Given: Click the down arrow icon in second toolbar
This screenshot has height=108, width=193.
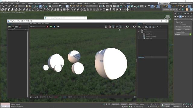Looking at the screenshot, I should pos(134,9).
